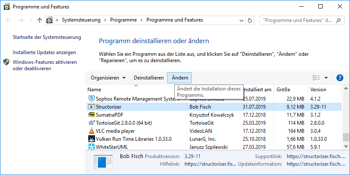Open recent locations dropdown arrow
Image resolution: width=350 pixels, height=175 pixels.
point(31,20)
